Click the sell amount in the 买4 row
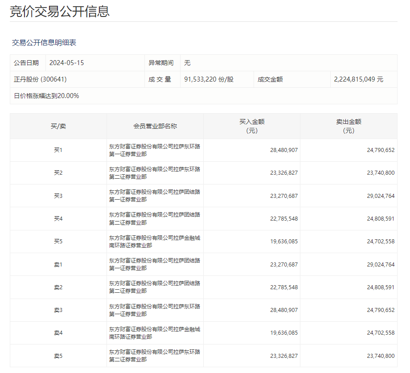The image size is (410, 373). pos(380,219)
